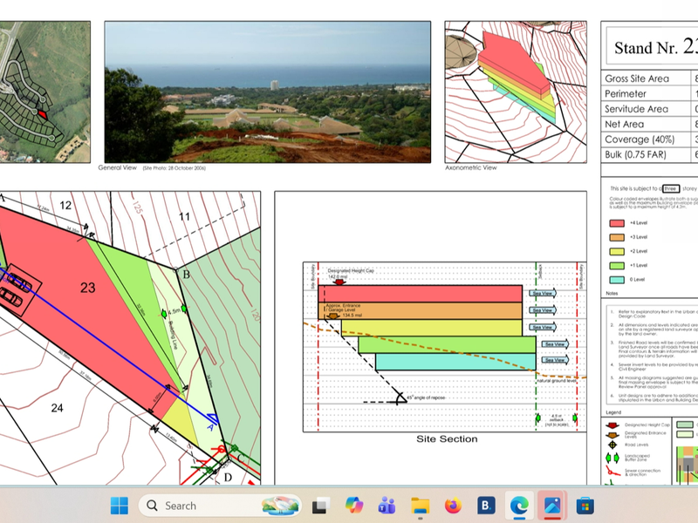This screenshot has height=523, width=698.
Task: Click the green Landscaped Buffer Zone legend icon
Action: click(x=612, y=458)
